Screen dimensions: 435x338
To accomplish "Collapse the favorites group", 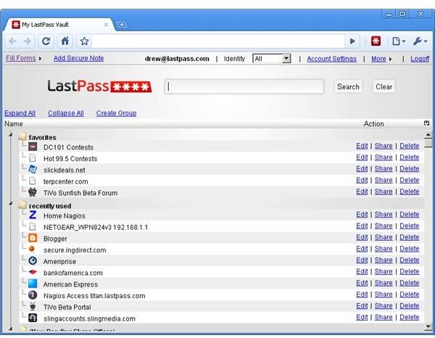I will (x=11, y=135).
